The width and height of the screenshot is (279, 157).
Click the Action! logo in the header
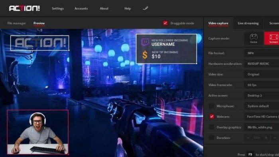tap(24, 8)
